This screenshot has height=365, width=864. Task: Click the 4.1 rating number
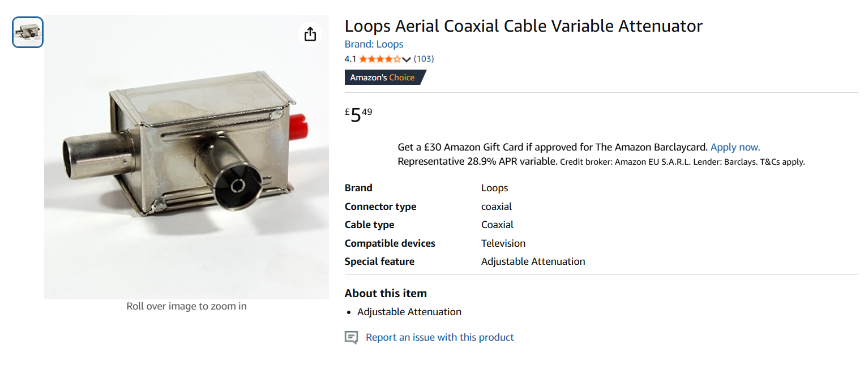coord(350,59)
